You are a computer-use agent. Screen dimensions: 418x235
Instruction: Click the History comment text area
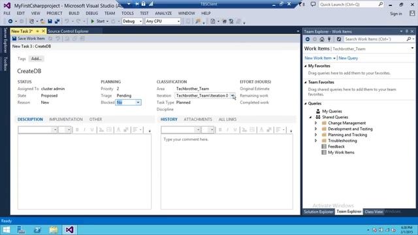(227, 172)
